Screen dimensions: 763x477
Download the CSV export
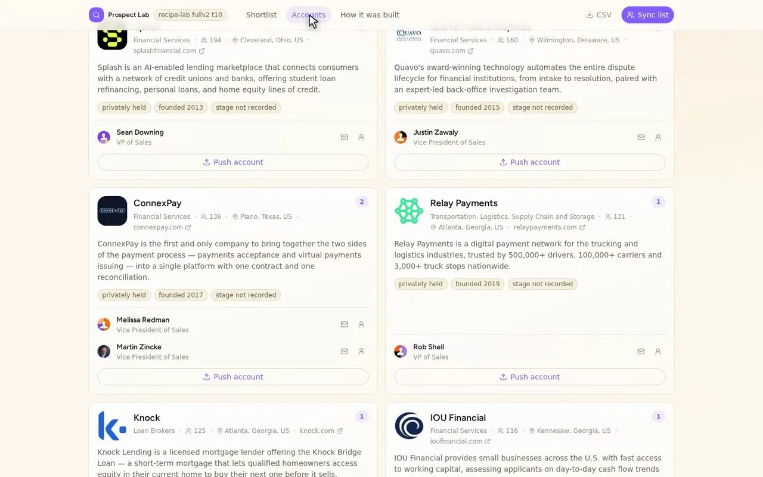[x=598, y=15]
